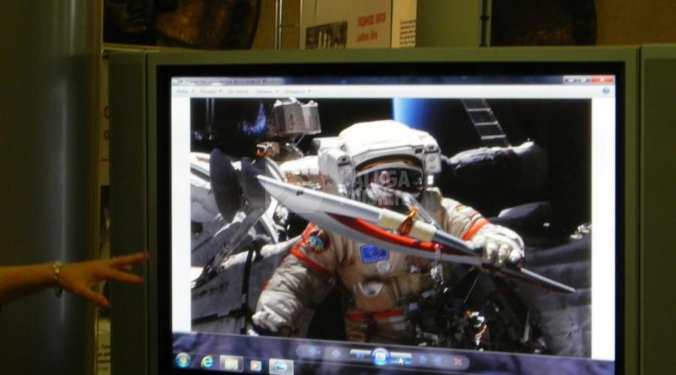The image size is (676, 375).
Task: Close the Photo Viewer window
Action: pos(602,80)
